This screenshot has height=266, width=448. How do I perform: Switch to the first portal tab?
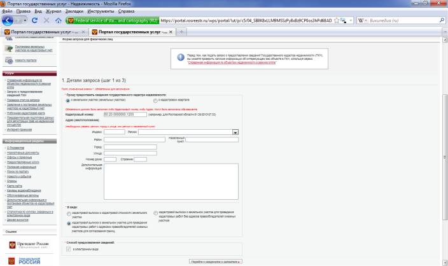[45, 32]
